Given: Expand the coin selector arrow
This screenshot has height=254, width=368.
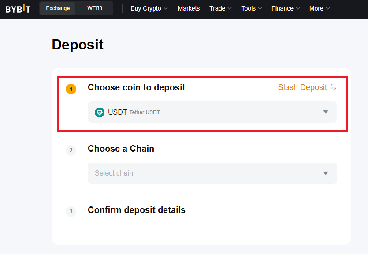Looking at the screenshot, I should (326, 112).
